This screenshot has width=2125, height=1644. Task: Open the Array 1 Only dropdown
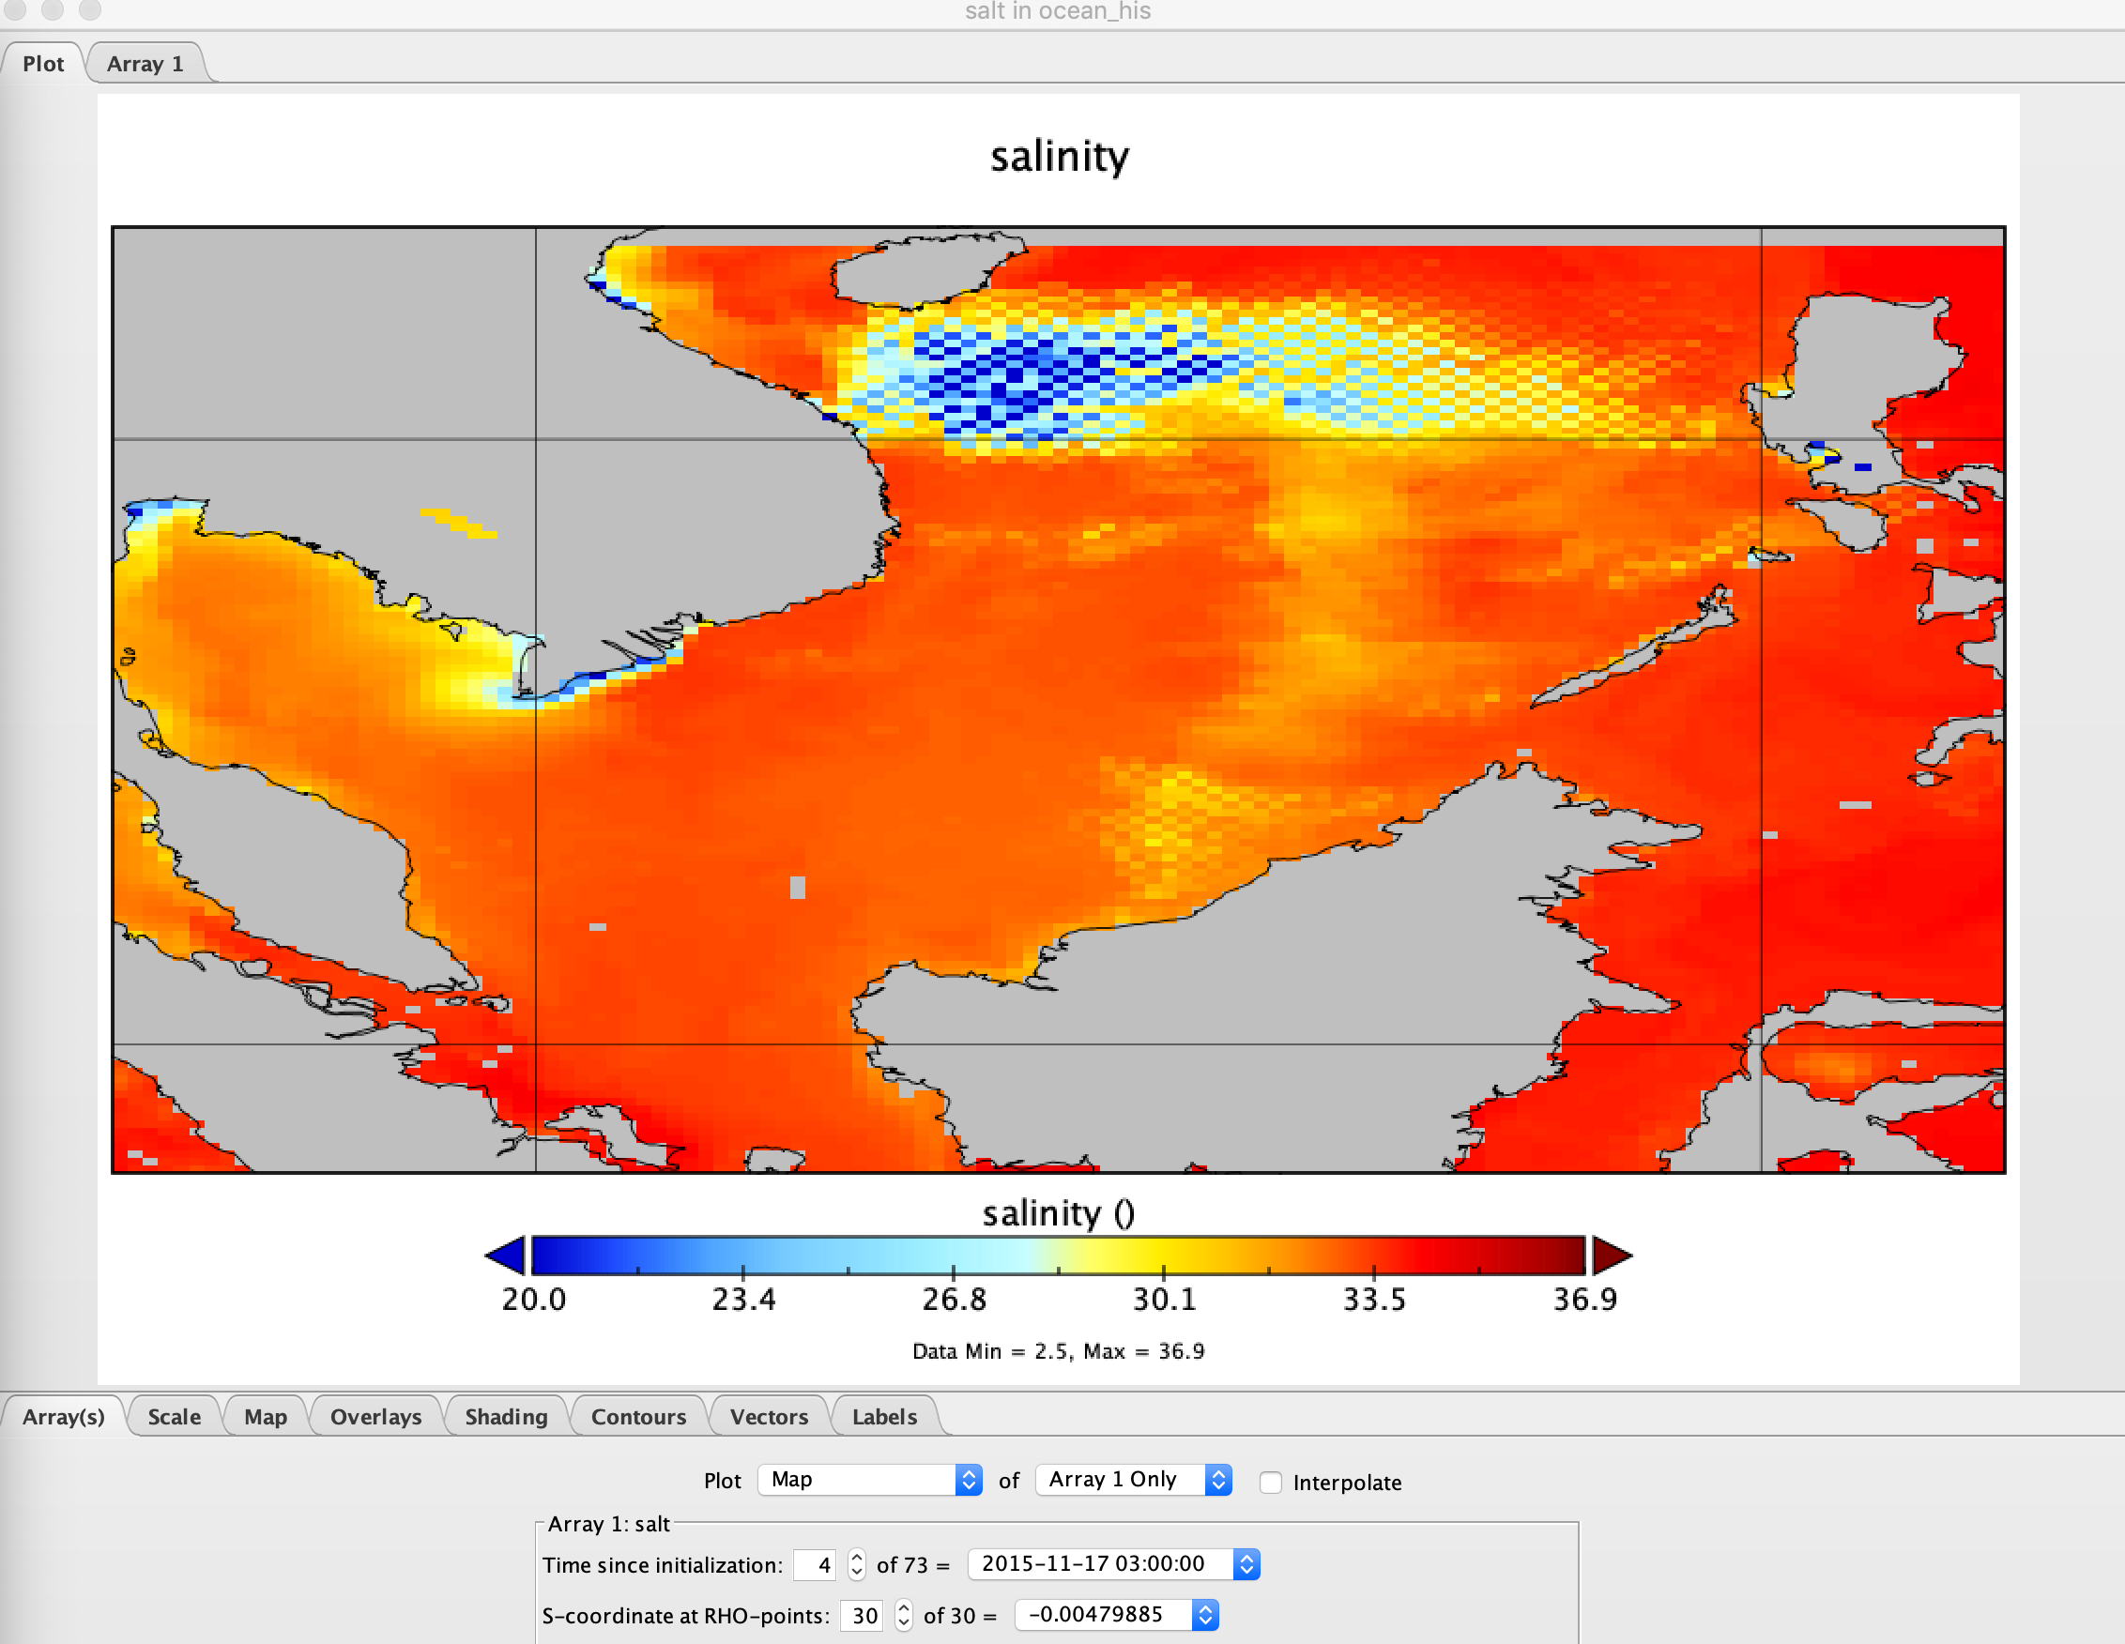[1134, 1480]
